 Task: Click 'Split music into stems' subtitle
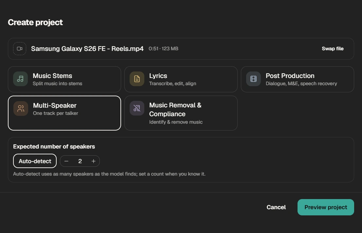(x=58, y=84)
